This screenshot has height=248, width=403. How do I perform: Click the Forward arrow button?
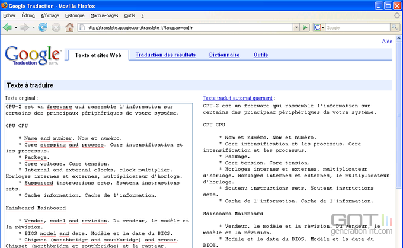click(24, 27)
